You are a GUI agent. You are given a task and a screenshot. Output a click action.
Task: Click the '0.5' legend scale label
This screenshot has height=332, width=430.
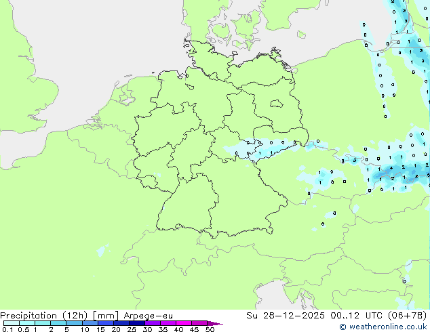[x=23, y=329]
